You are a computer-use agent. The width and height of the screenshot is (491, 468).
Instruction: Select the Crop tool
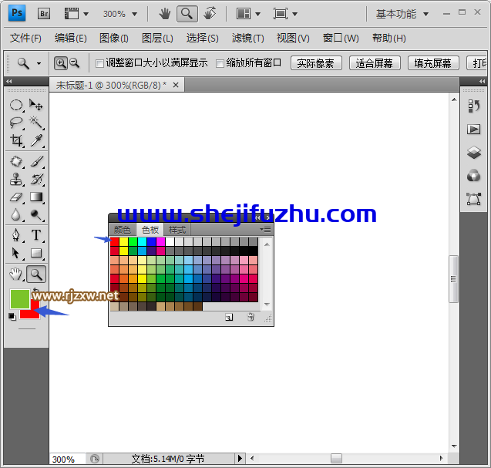(16, 140)
